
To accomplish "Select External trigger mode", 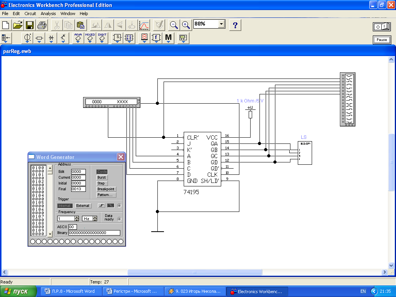I will (83, 206).
